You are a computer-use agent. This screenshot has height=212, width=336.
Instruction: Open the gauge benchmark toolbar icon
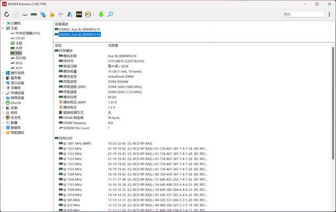(88, 15)
